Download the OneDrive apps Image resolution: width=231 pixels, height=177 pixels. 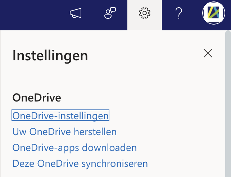click(x=74, y=148)
